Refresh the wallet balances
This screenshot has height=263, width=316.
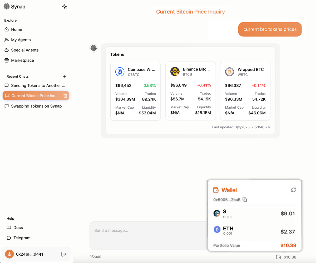pyautogui.click(x=293, y=190)
